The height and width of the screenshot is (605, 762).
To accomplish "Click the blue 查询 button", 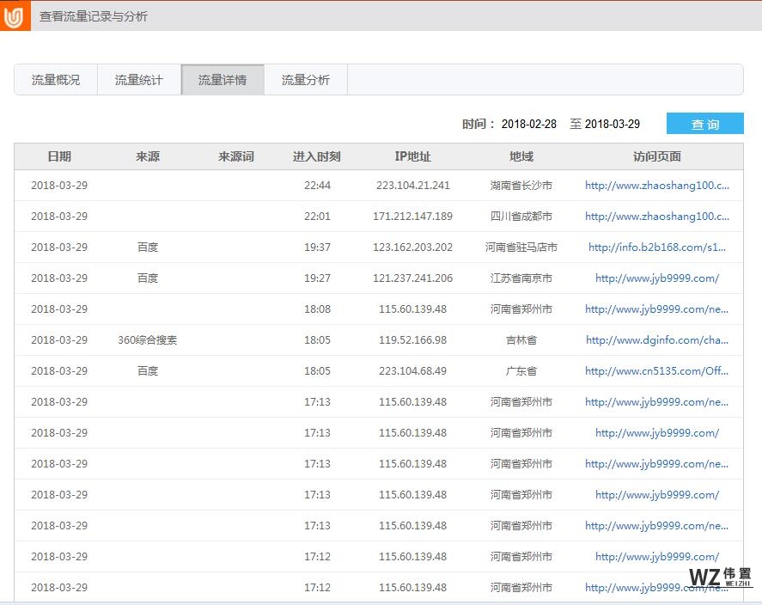I will tap(704, 124).
